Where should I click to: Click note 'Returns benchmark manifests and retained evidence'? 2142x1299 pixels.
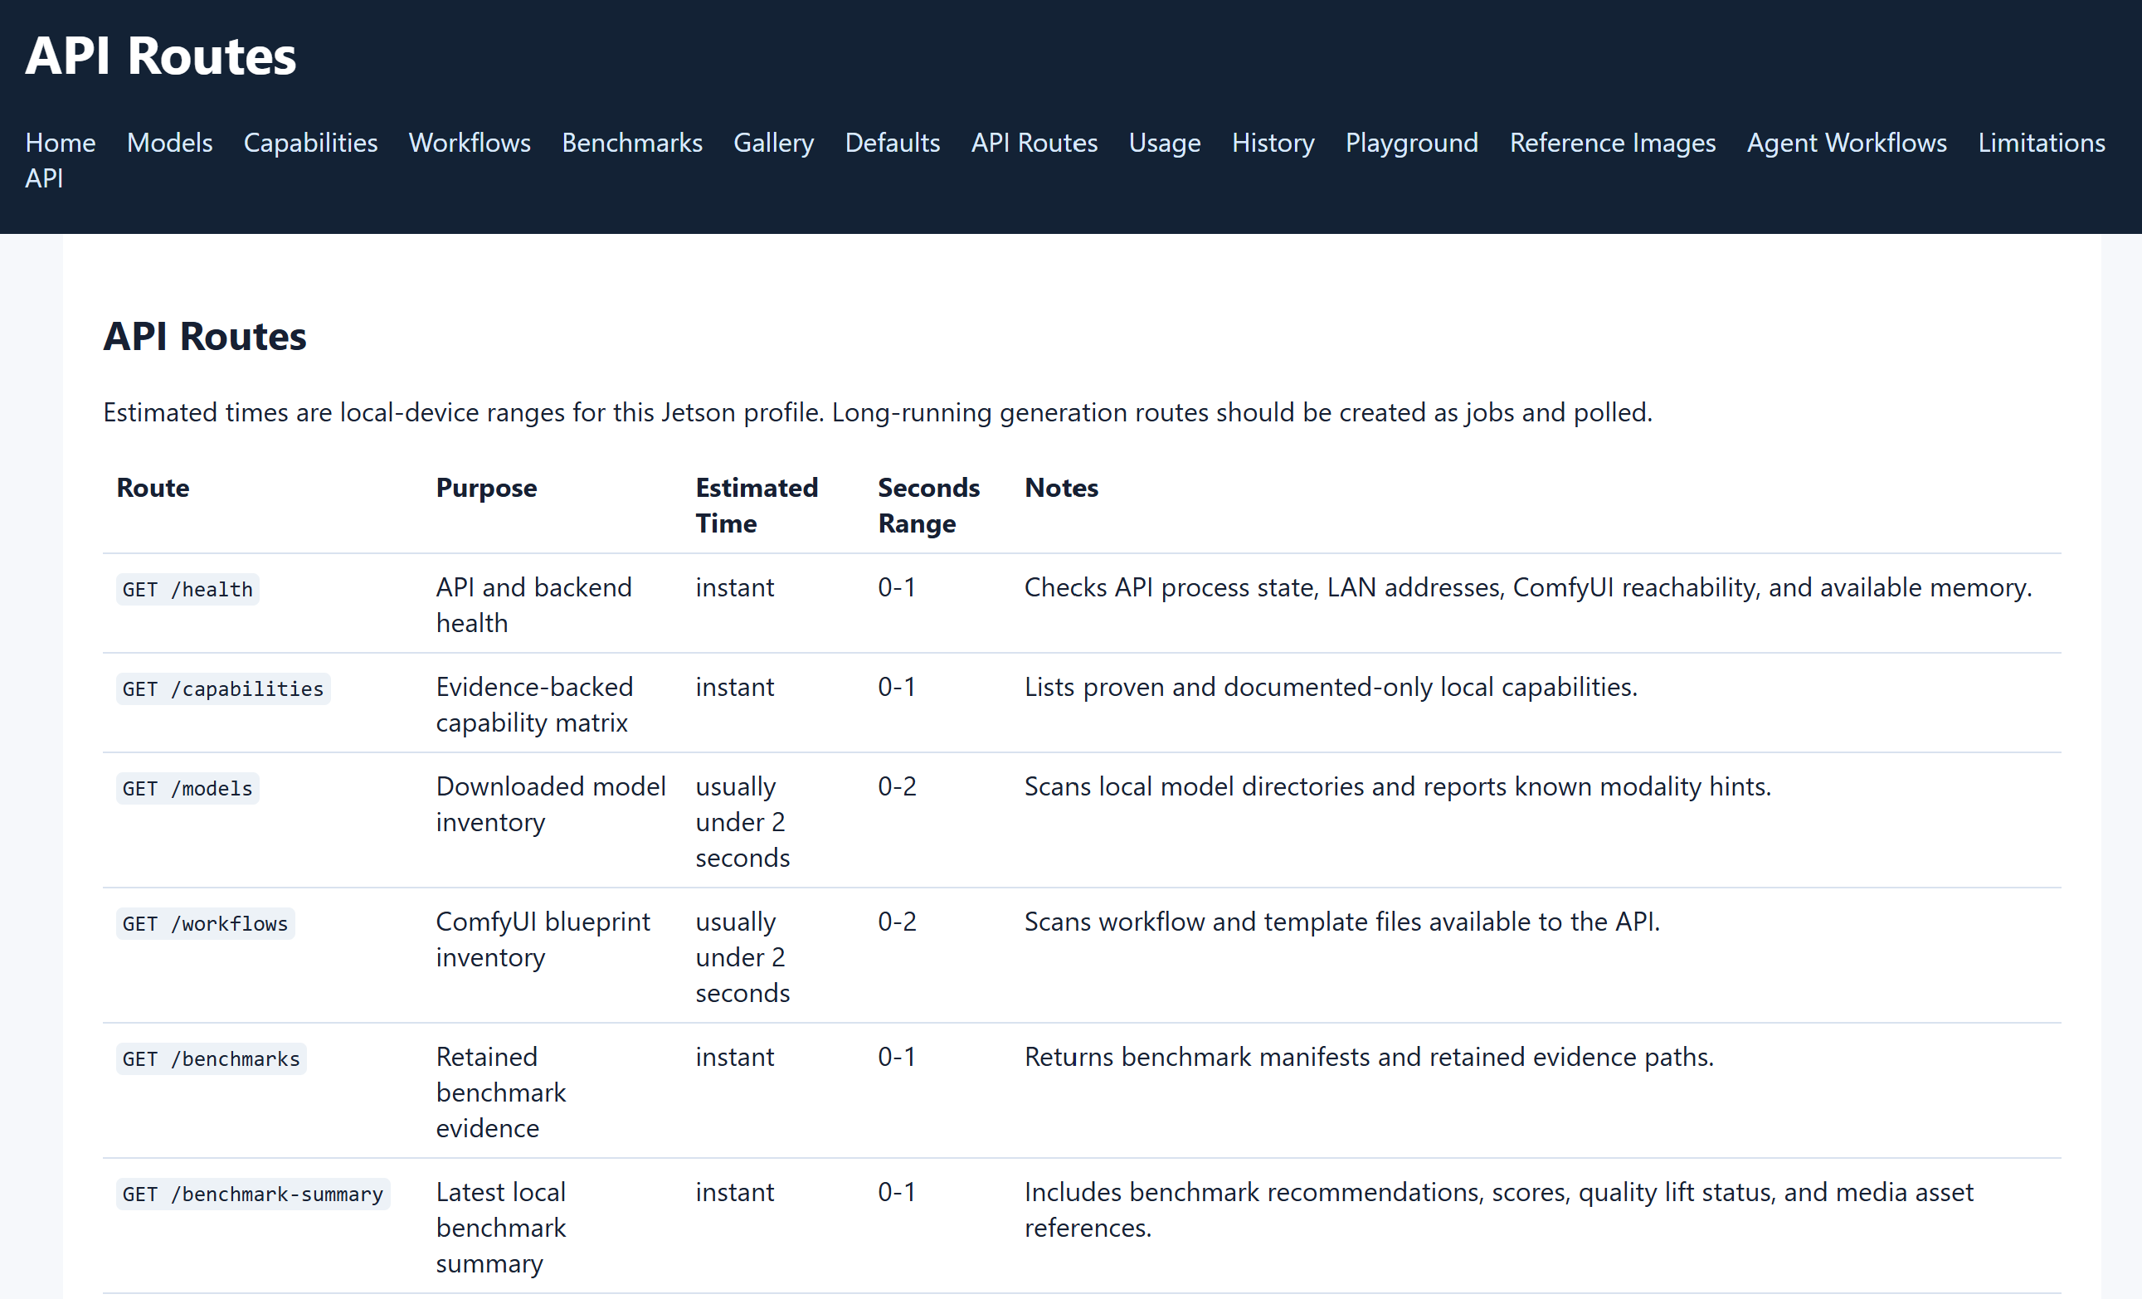pyautogui.click(x=1369, y=1058)
